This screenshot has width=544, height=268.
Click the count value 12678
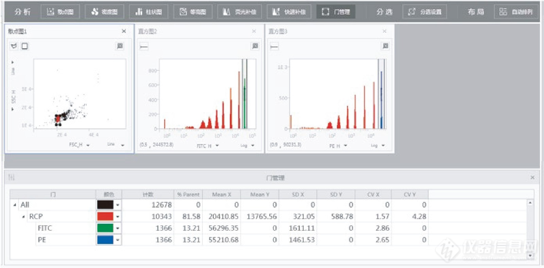[x=161, y=205]
